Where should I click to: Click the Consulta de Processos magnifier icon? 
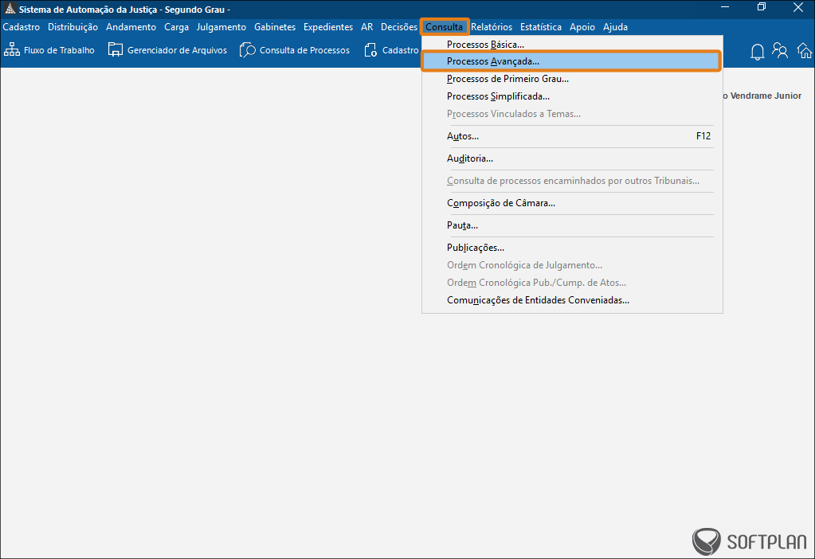(x=248, y=50)
